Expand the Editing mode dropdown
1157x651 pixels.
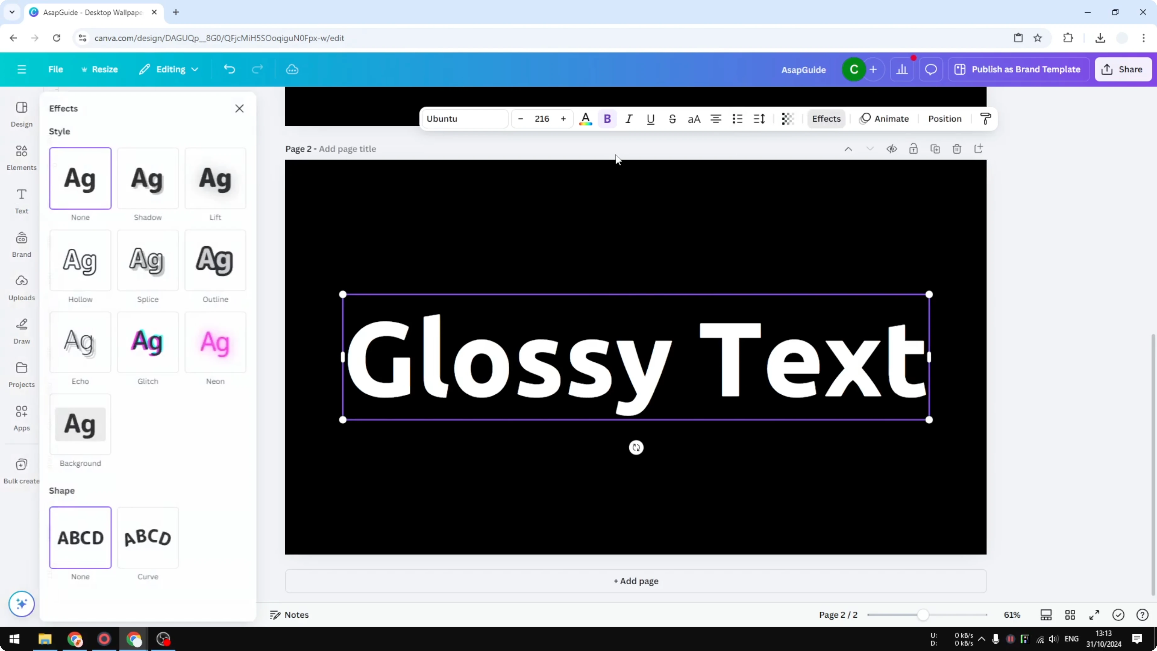click(169, 69)
